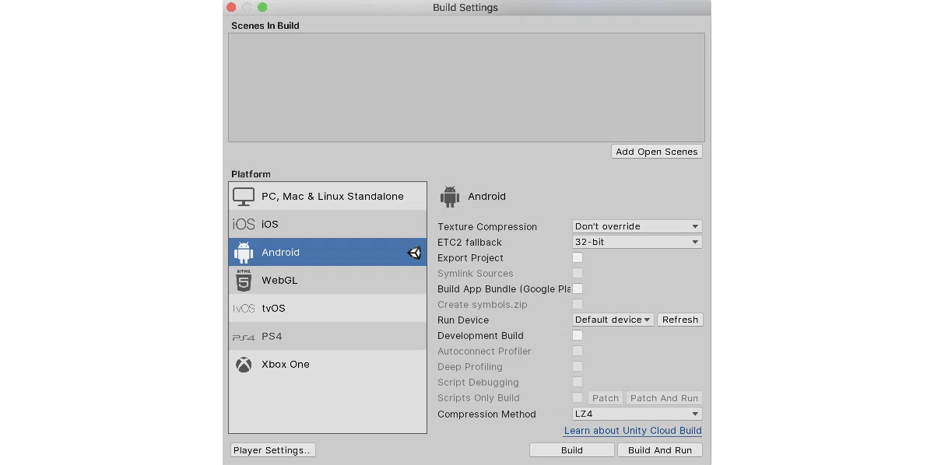Toggle the Deep Profiling checkbox
The height and width of the screenshot is (465, 934).
click(x=578, y=366)
